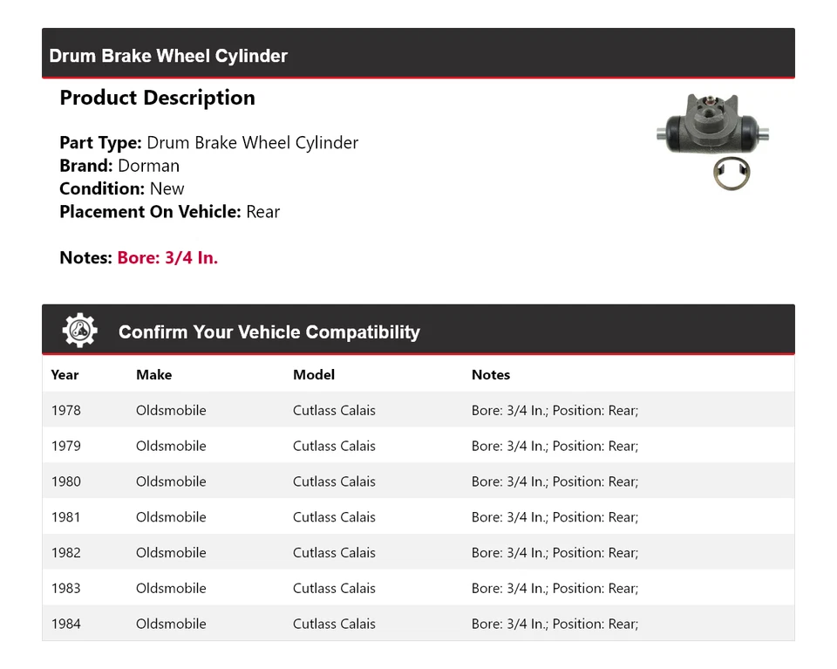The width and height of the screenshot is (837, 669).
Task: Click the Part Type line
Action: (208, 143)
